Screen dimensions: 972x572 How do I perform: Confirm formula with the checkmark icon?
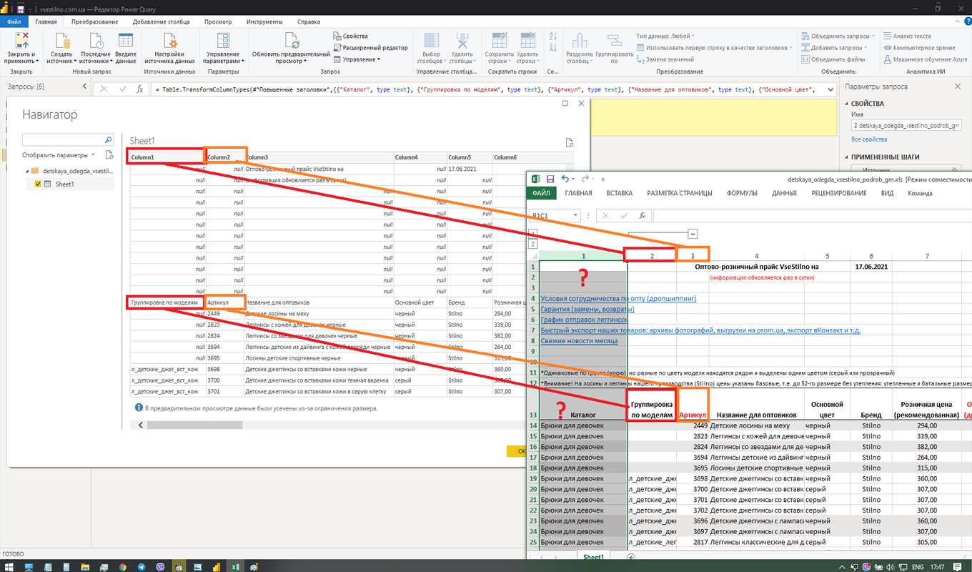pyautogui.click(x=122, y=89)
